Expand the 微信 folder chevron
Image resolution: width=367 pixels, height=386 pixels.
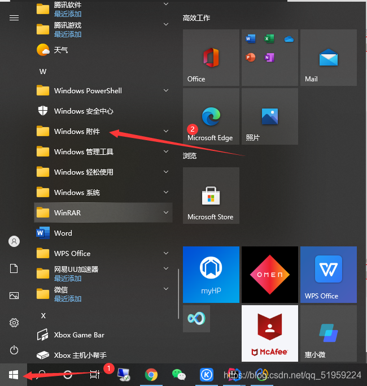[167, 289]
